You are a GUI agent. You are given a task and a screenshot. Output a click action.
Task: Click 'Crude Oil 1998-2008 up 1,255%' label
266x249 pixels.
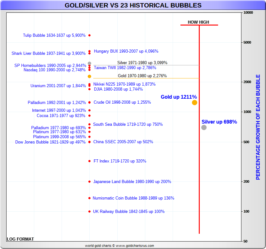tap(122, 102)
